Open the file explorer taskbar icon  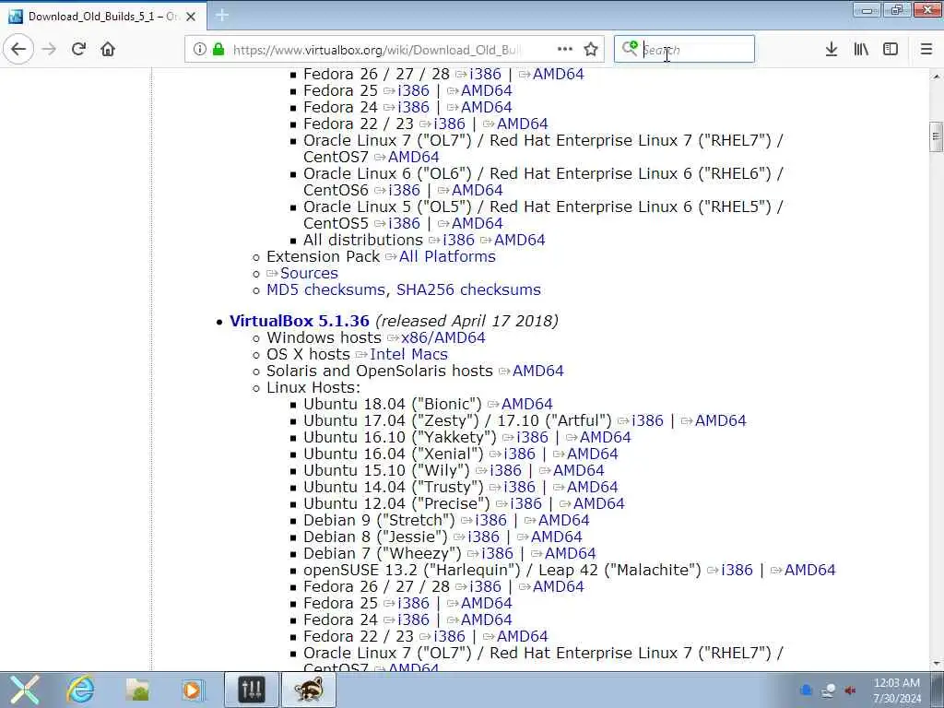(x=137, y=690)
